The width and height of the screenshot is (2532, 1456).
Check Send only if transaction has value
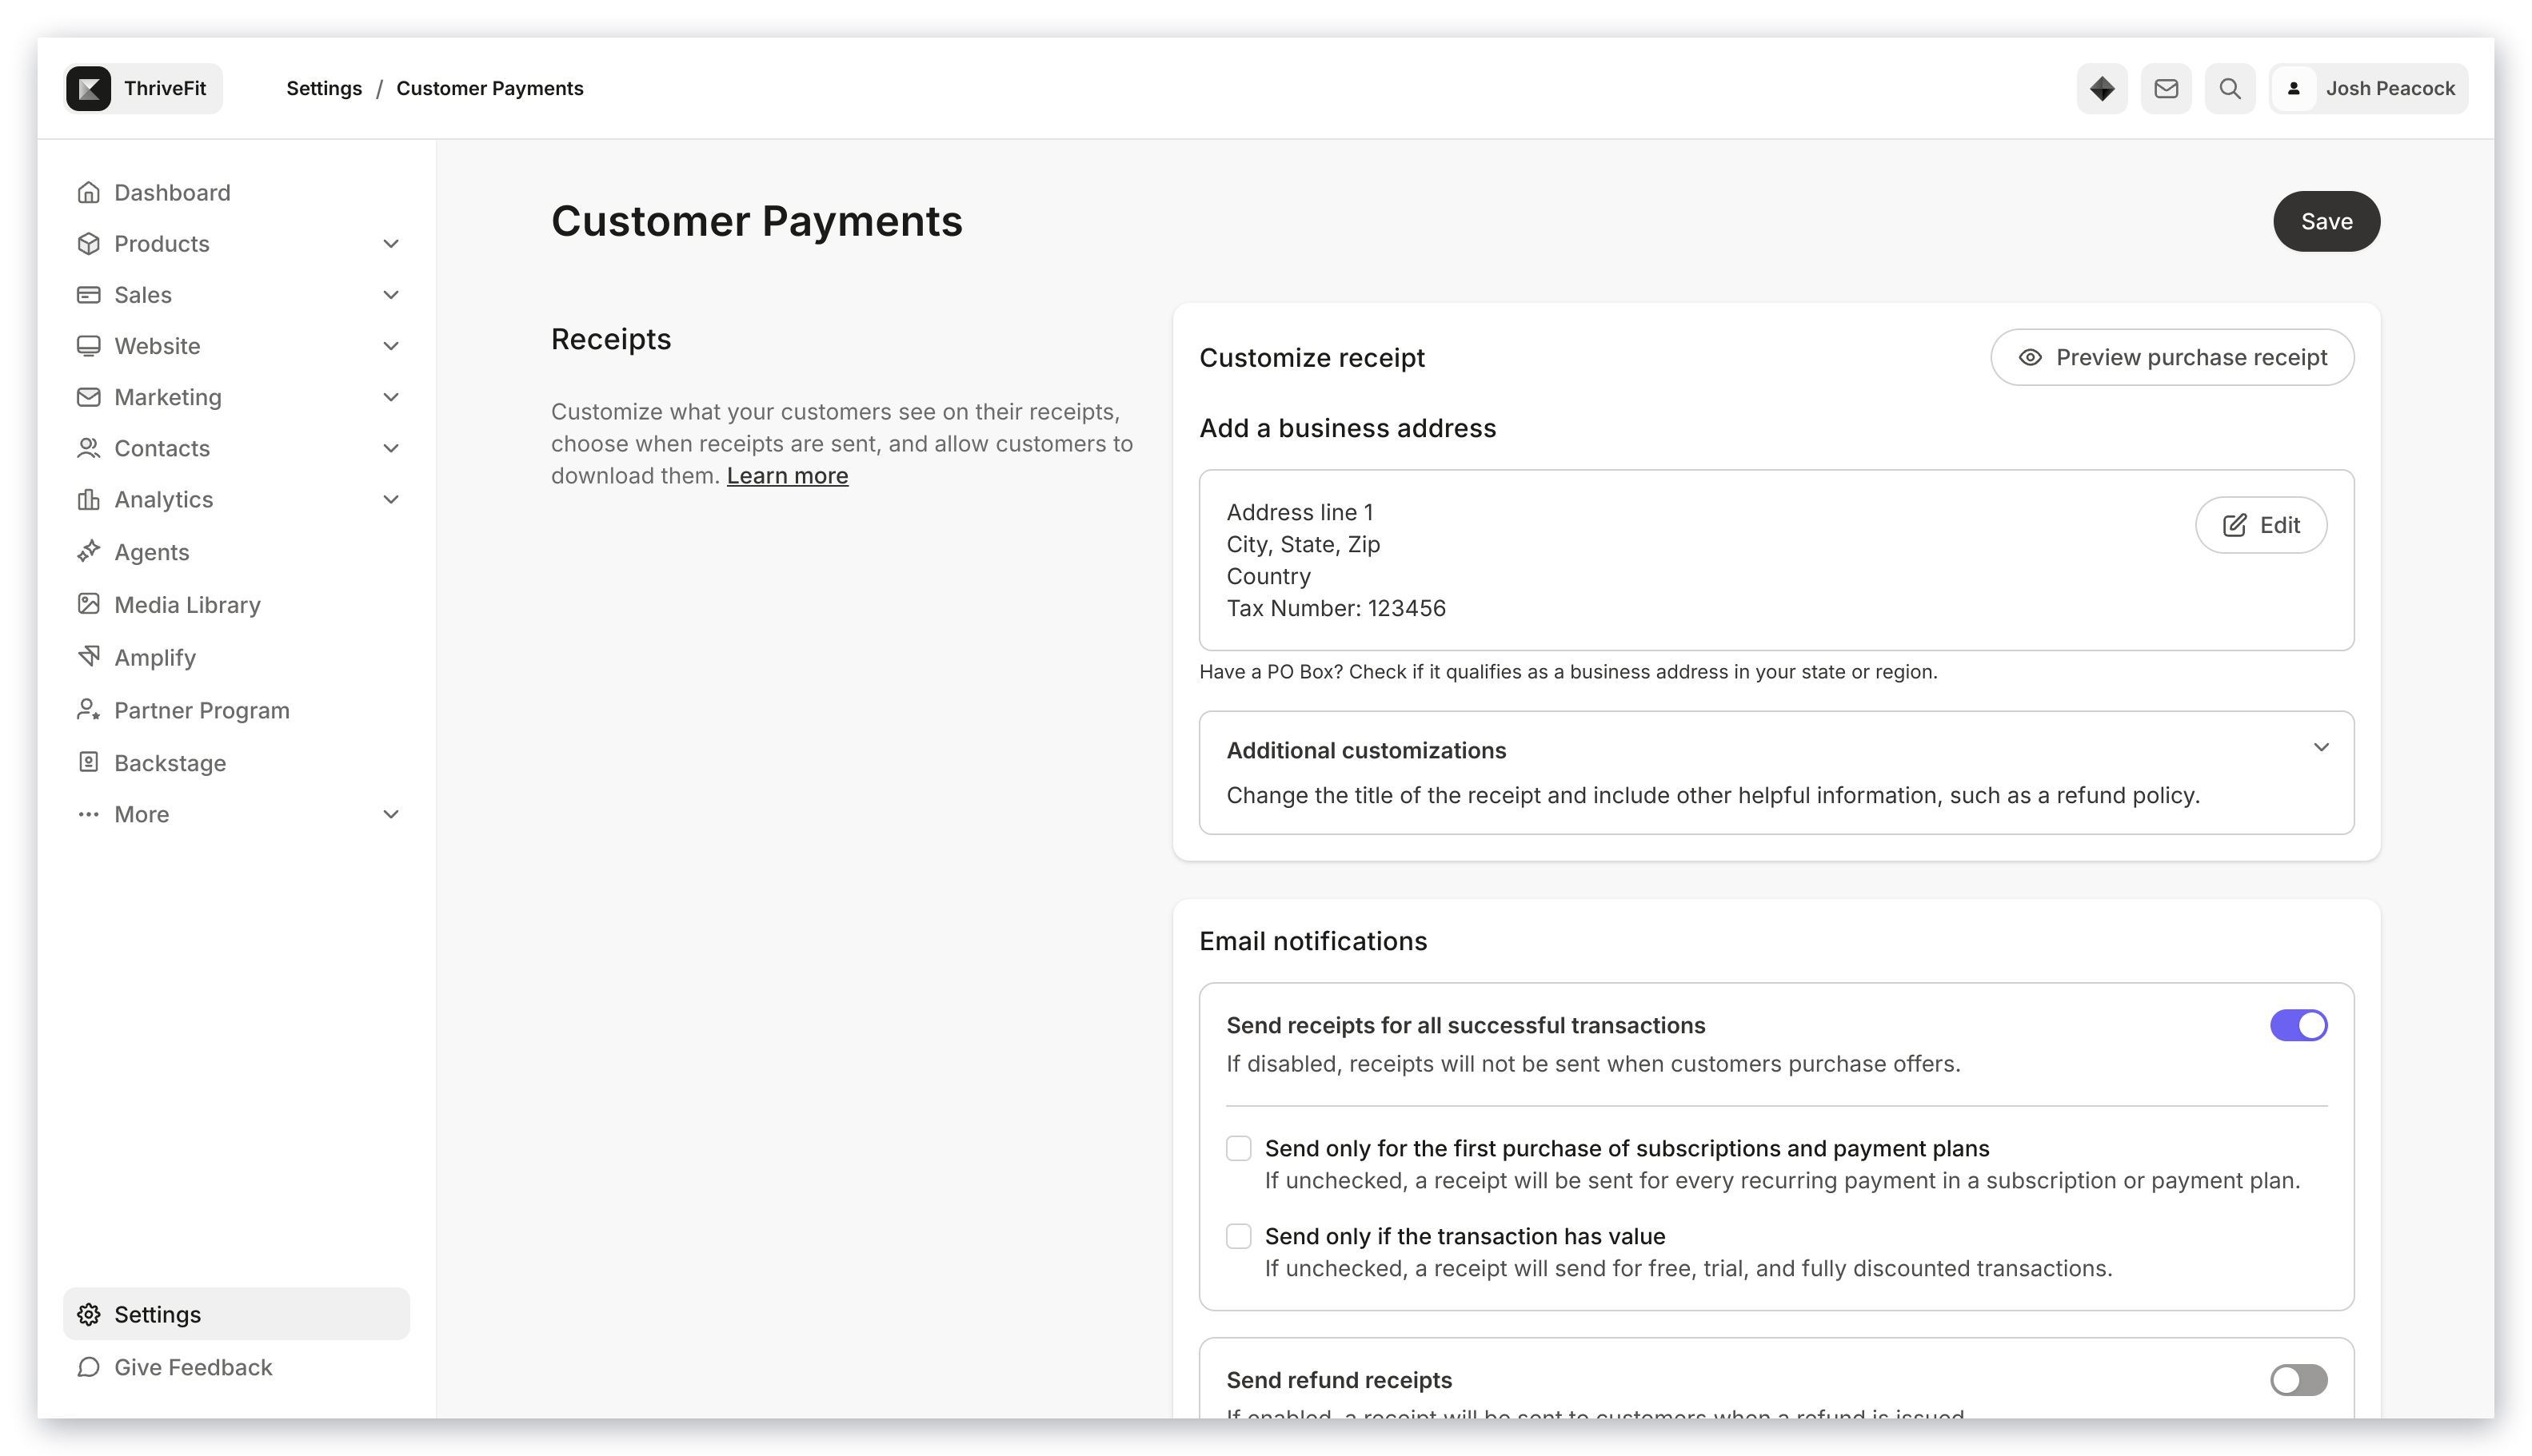click(1239, 1236)
